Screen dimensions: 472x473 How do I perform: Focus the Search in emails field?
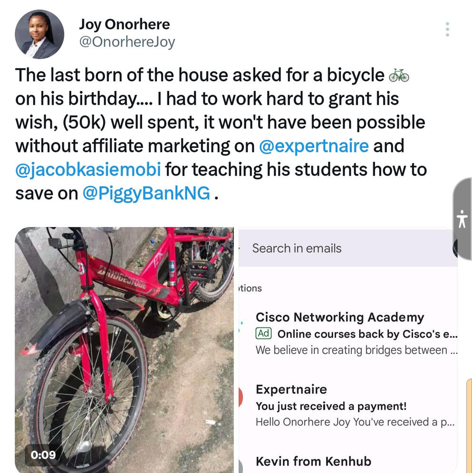[x=297, y=248]
